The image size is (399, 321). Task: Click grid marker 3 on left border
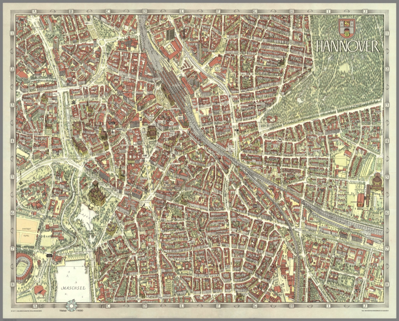12,105
